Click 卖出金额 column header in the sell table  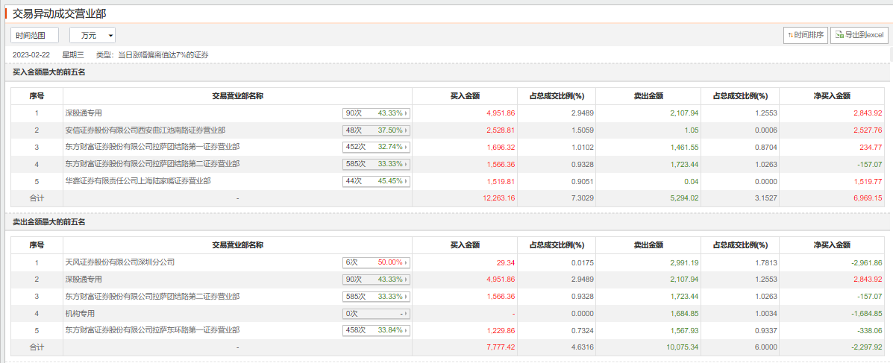click(x=648, y=245)
